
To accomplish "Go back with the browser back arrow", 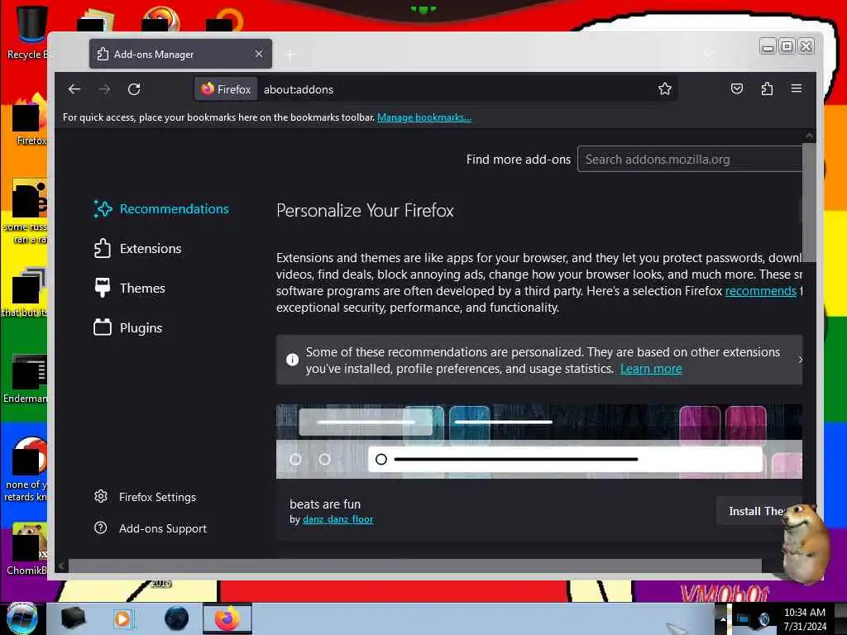I will 74,89.
